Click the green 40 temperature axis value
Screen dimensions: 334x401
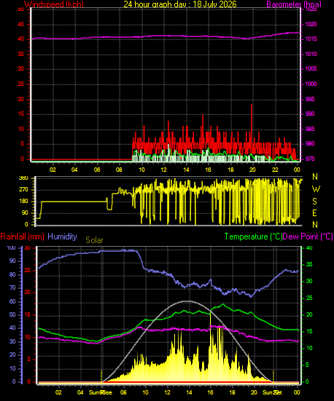[x=309, y=248]
